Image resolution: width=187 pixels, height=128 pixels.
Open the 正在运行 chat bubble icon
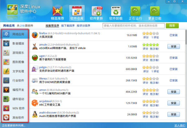[135, 11]
